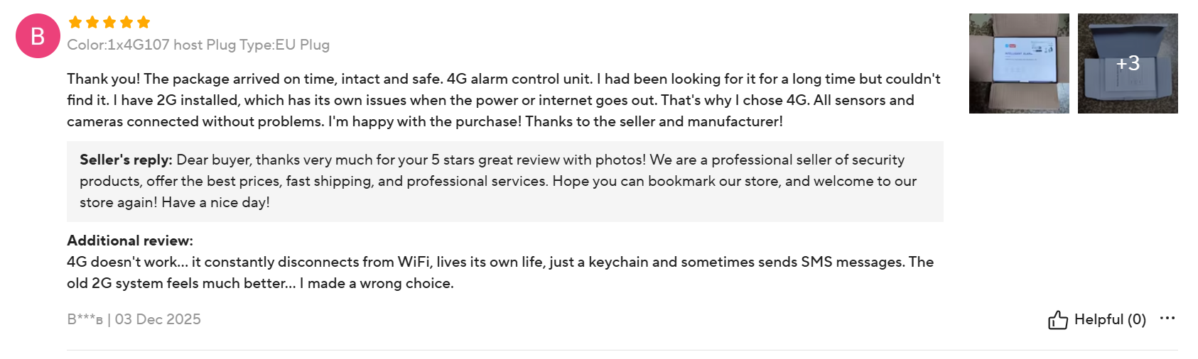
Task: Open the three-dot more options menu
Action: point(1167,318)
